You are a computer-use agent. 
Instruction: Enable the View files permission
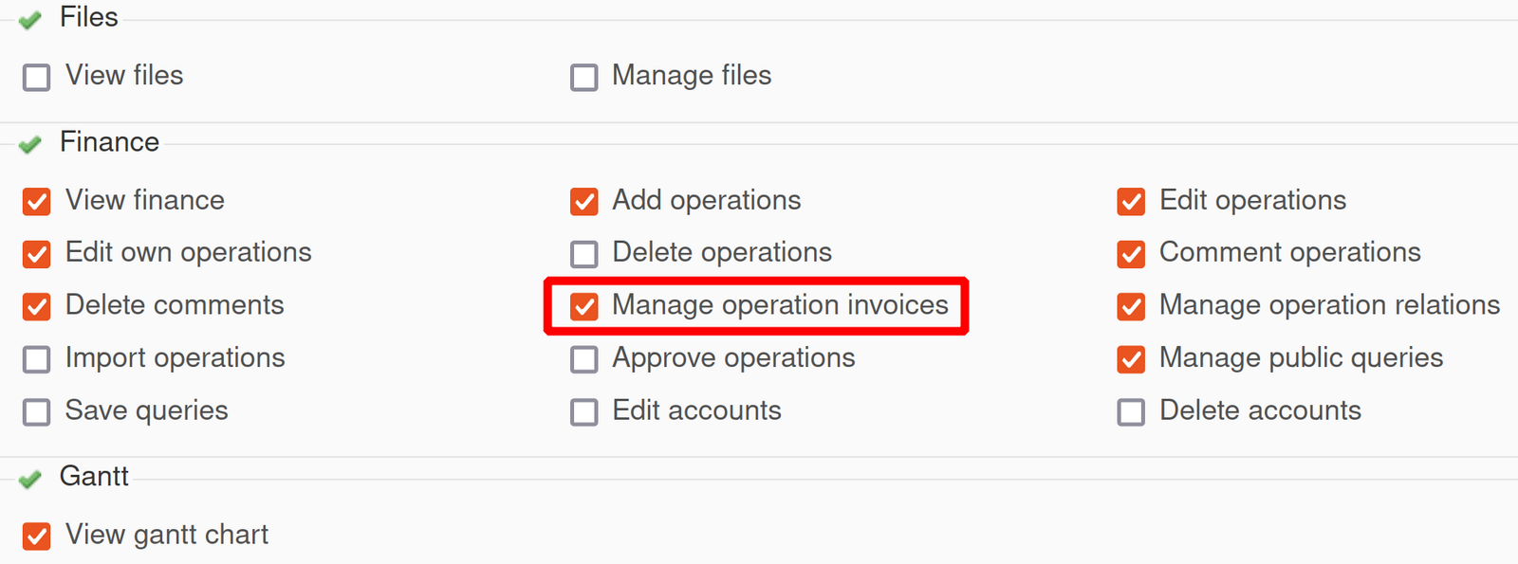click(x=35, y=77)
